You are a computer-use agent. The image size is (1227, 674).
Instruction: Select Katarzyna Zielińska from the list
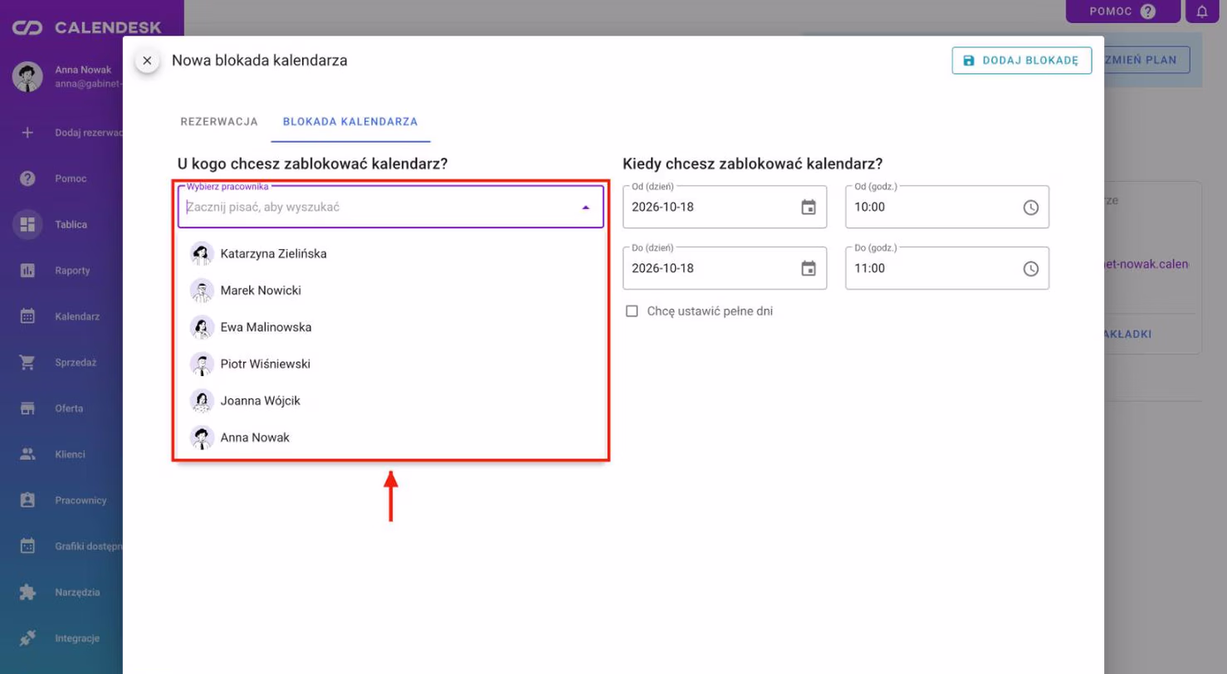coord(391,254)
